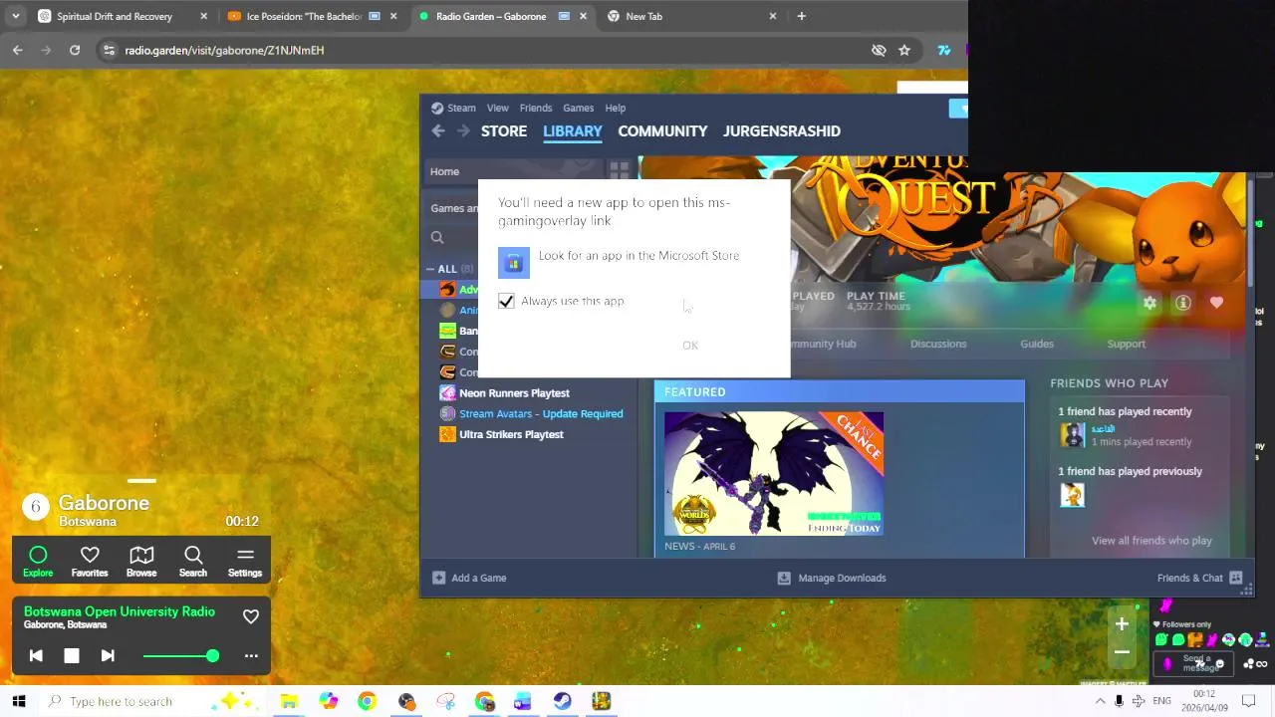
Task: Skip to previous radio station
Action: tap(36, 655)
